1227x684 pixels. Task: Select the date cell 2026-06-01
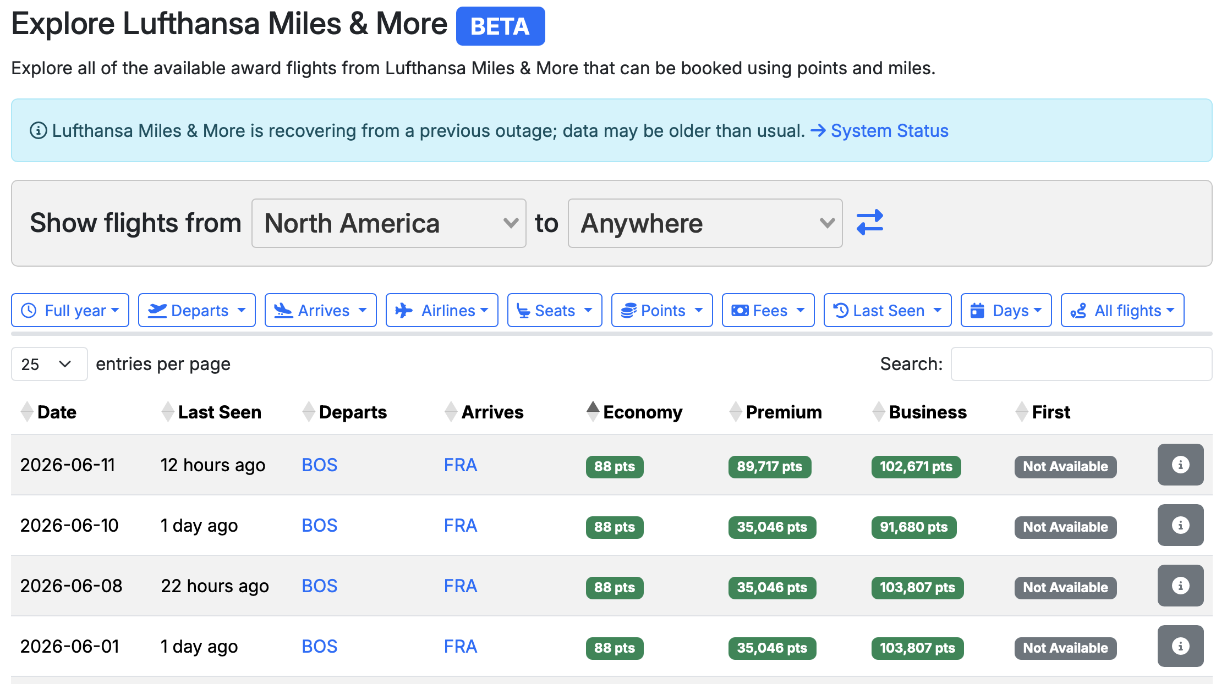point(70,647)
